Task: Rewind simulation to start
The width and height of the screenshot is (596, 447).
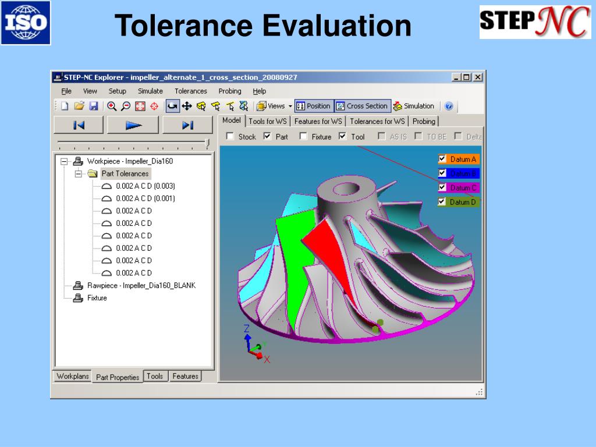Action: pos(79,125)
